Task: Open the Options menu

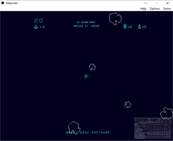Action: point(155,9)
